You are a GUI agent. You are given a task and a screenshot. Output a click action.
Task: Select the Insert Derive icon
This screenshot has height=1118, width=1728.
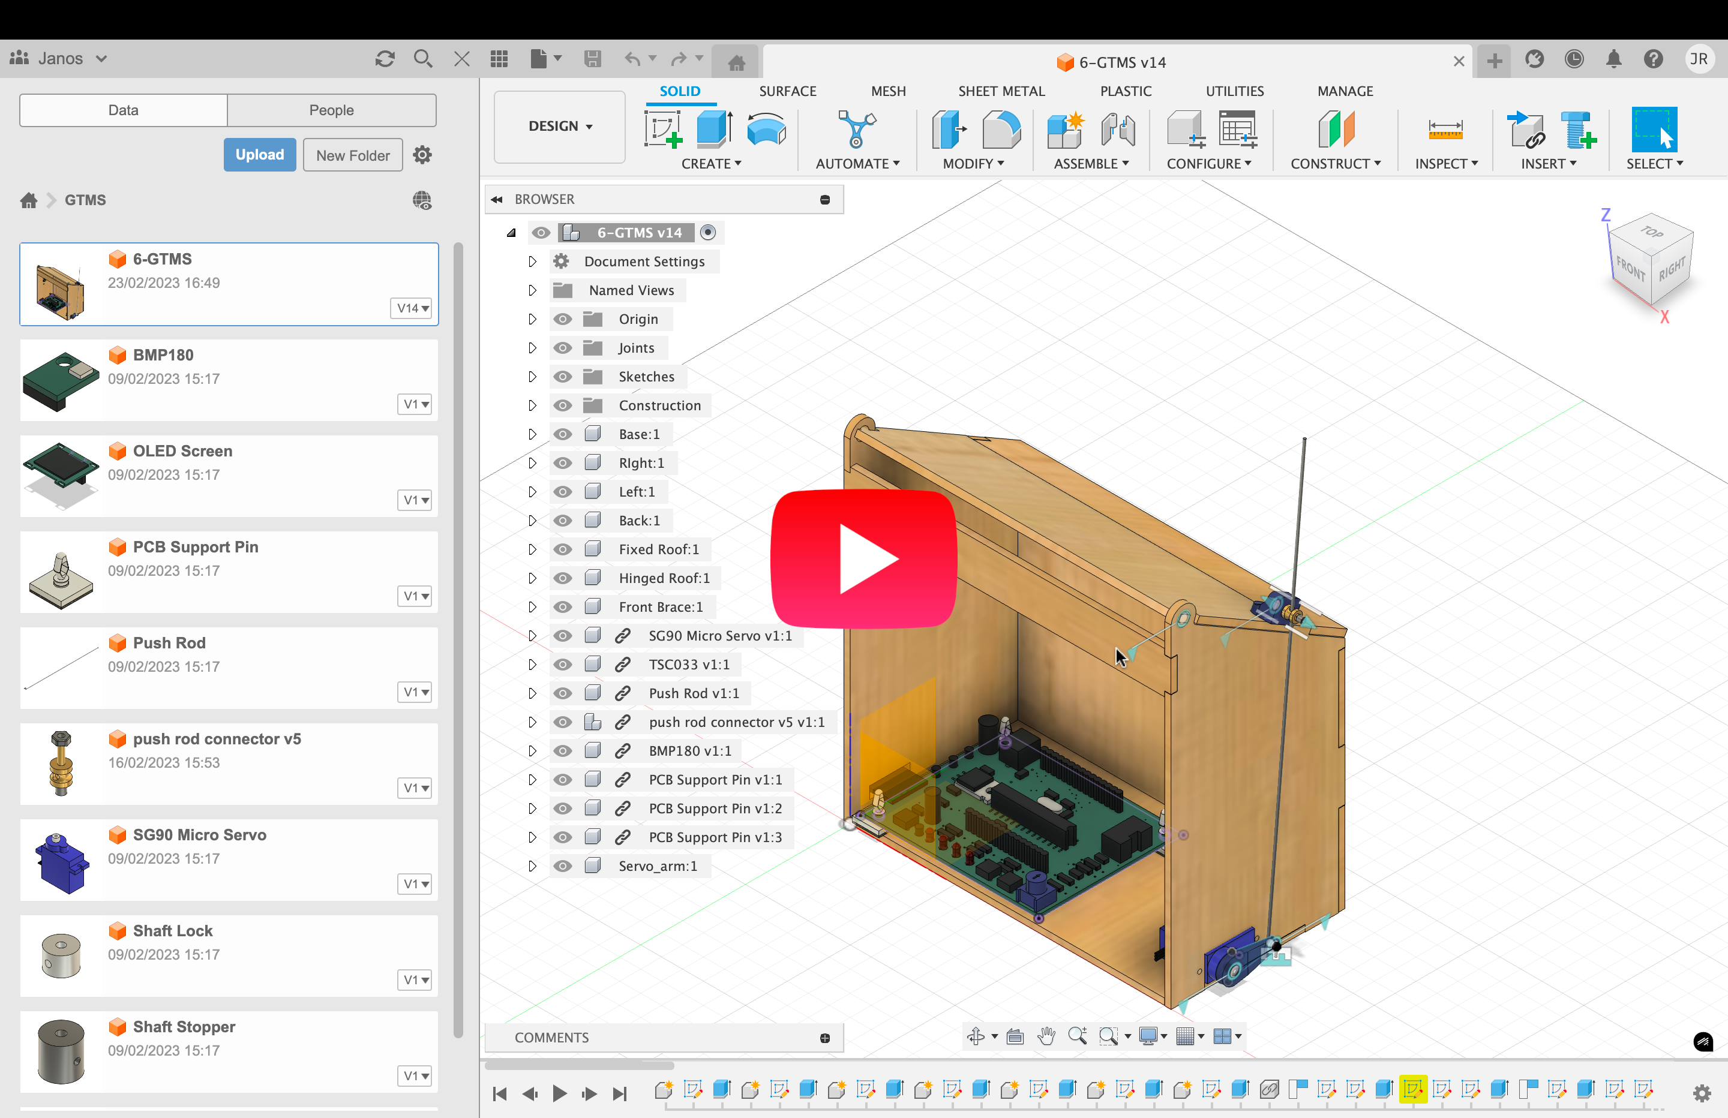pos(1526,129)
